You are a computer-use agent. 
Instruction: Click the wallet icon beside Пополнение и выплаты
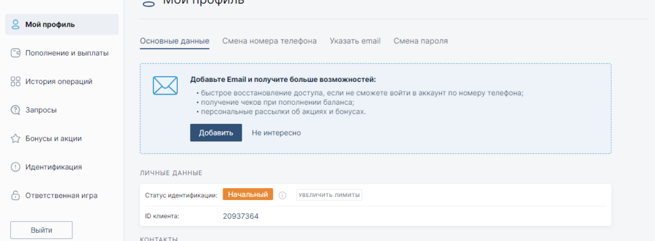tap(15, 53)
